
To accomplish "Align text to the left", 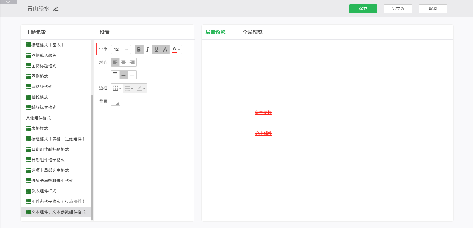I will [x=115, y=62].
